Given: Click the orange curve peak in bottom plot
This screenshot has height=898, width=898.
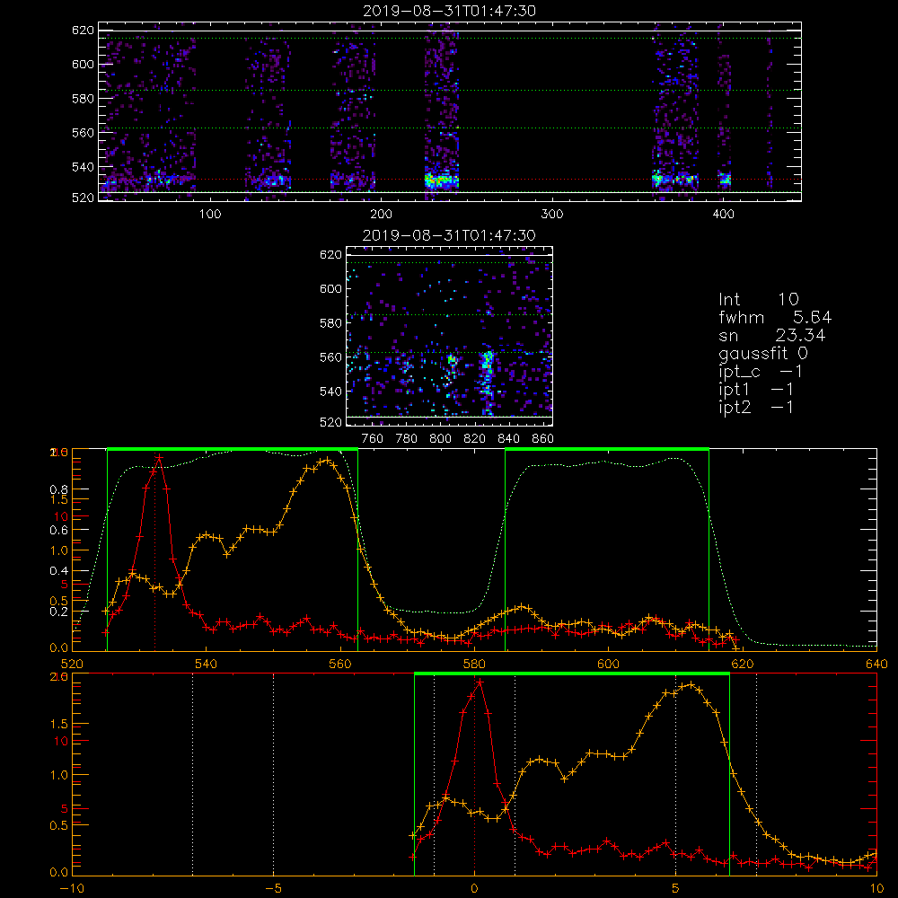Looking at the screenshot, I should point(691,684).
